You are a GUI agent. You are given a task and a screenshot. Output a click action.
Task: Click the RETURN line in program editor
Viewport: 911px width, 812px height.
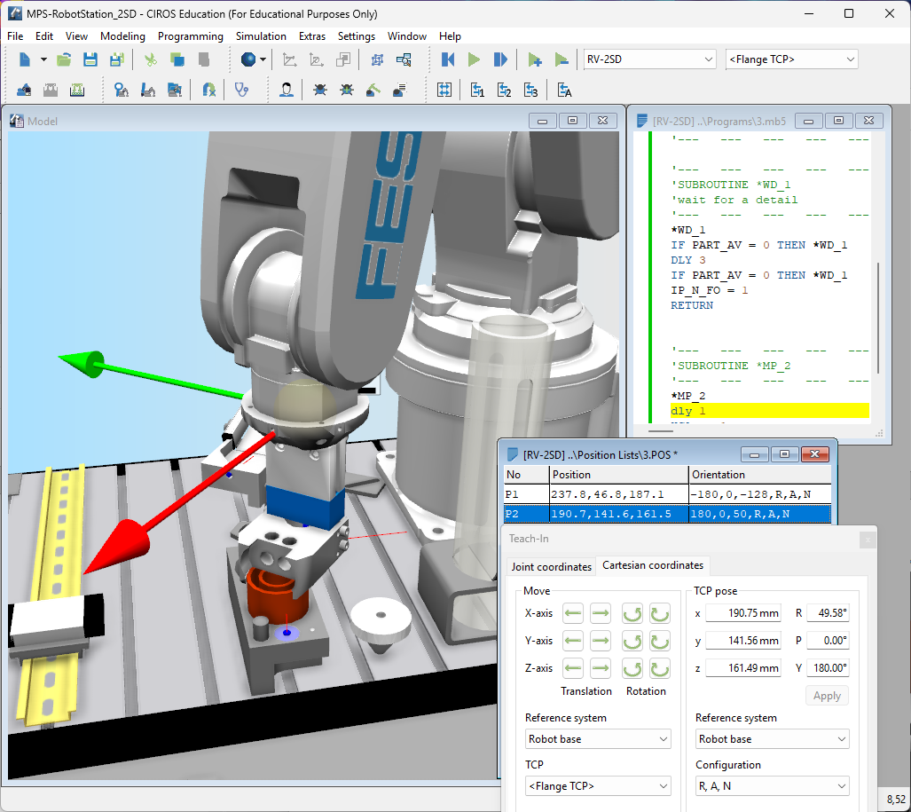pos(691,305)
